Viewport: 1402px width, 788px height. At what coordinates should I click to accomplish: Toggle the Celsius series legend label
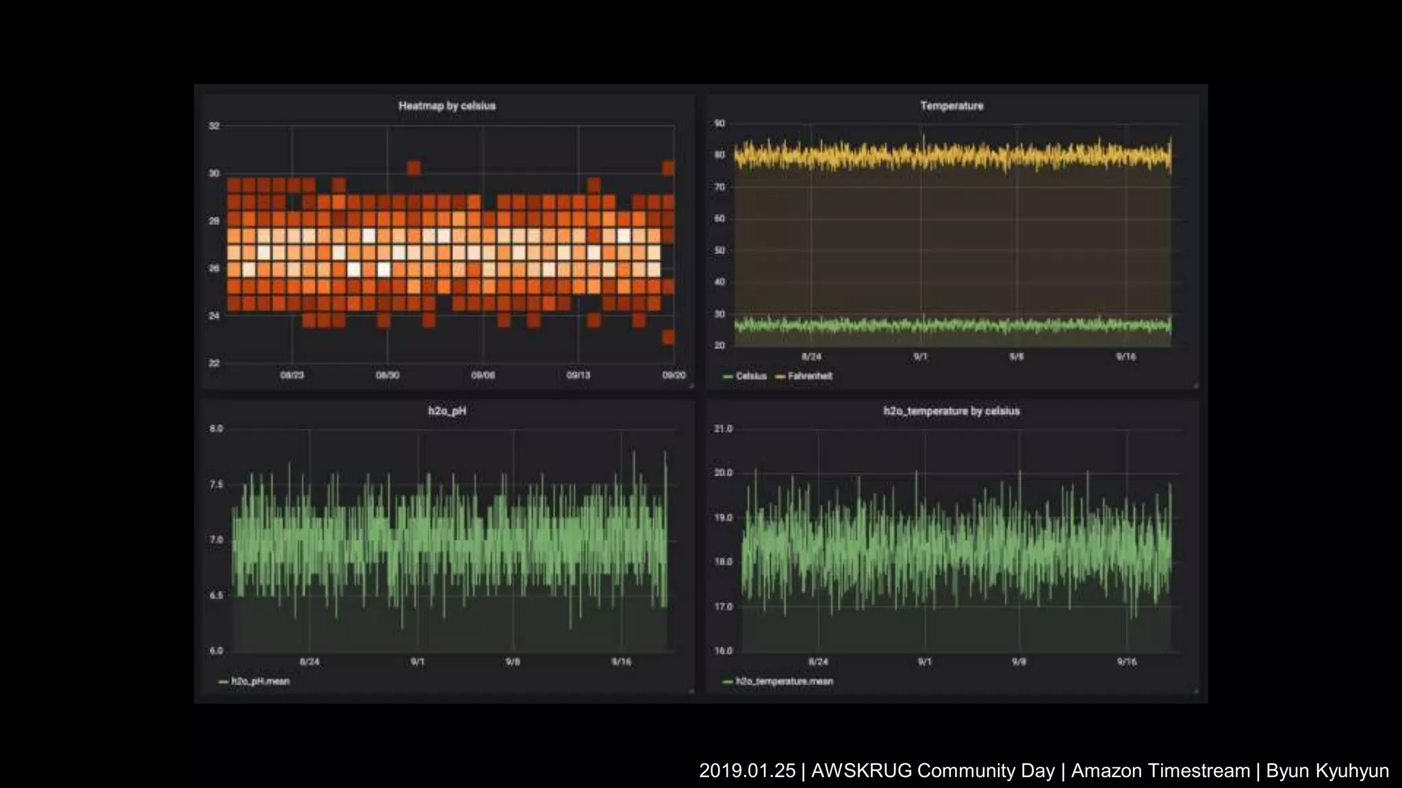click(751, 376)
